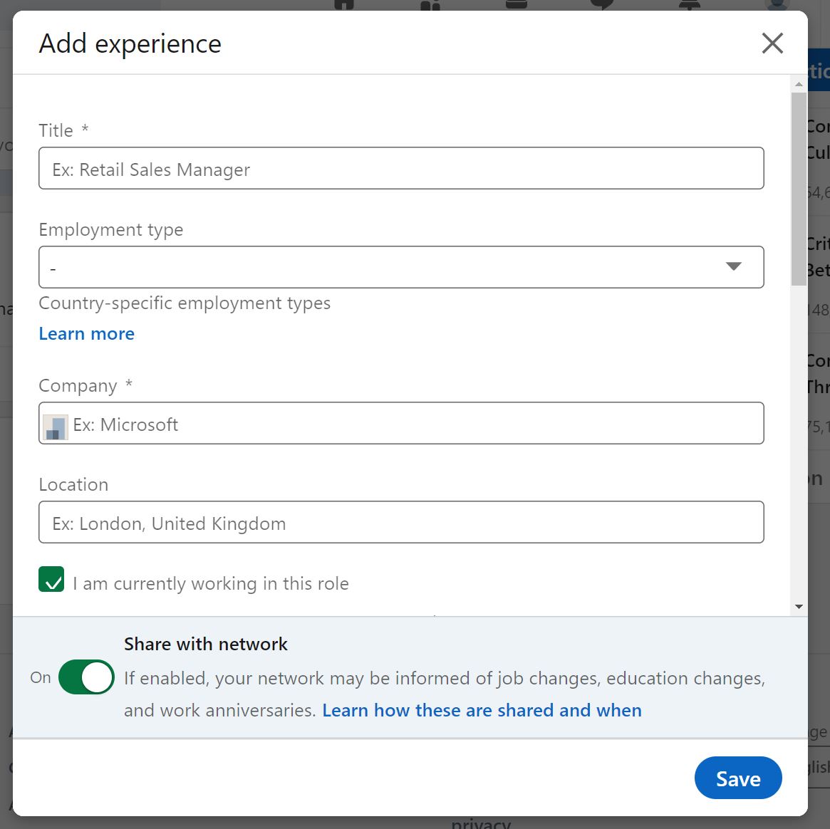The image size is (830, 829).
Task: Focus the Title text field
Action: (x=400, y=169)
